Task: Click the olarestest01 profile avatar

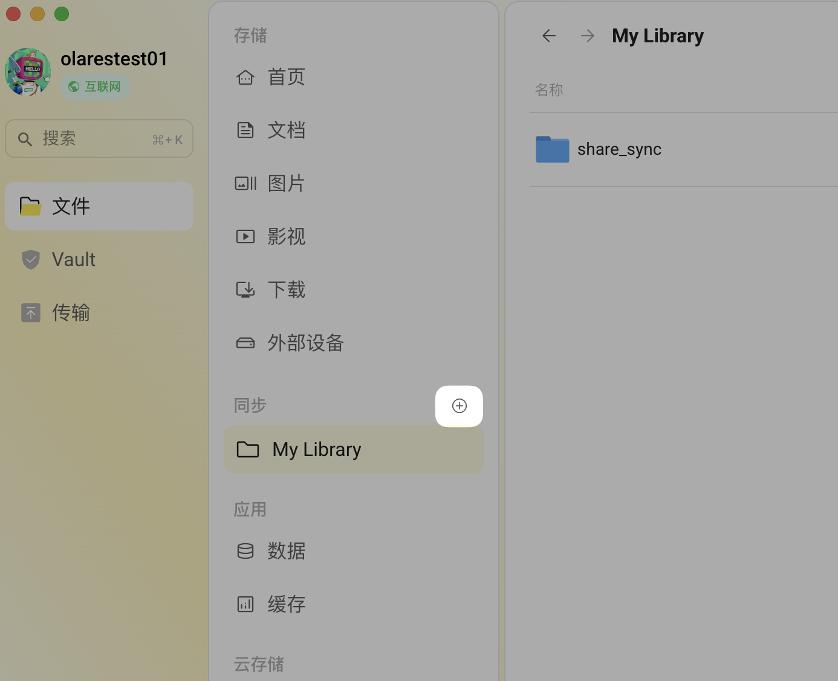Action: 28,72
